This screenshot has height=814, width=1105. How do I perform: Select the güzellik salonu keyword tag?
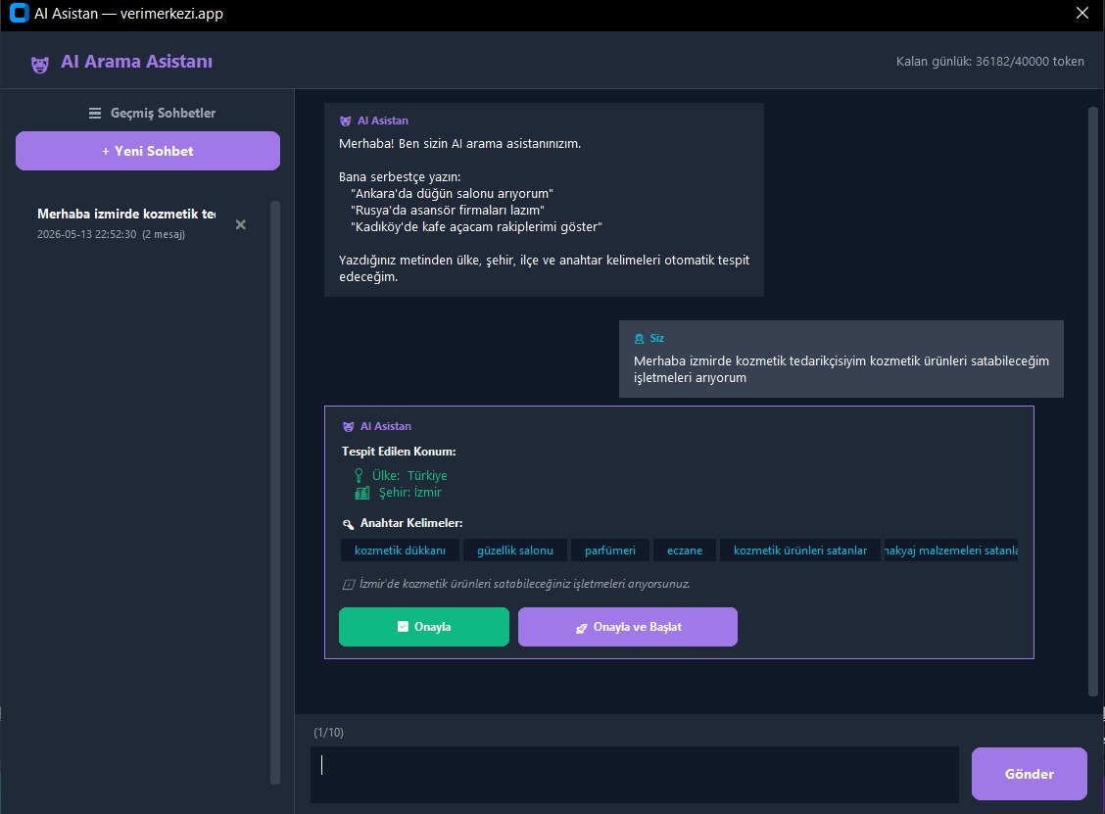(x=515, y=551)
